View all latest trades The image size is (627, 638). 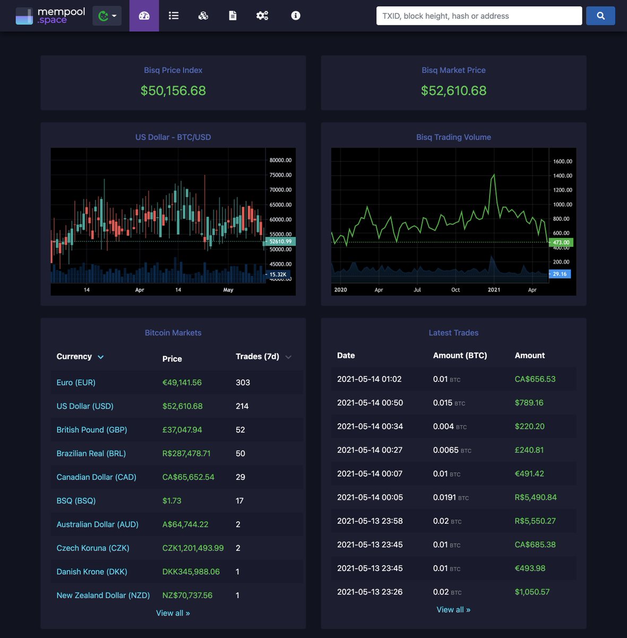coord(453,609)
